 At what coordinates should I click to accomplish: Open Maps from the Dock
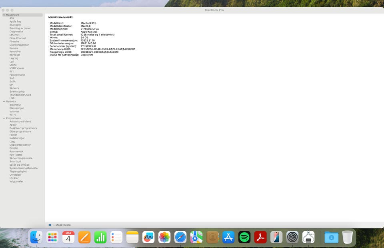click(196, 237)
